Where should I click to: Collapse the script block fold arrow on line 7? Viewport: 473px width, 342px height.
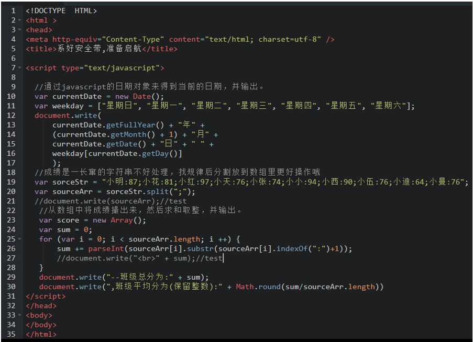click(x=19, y=68)
